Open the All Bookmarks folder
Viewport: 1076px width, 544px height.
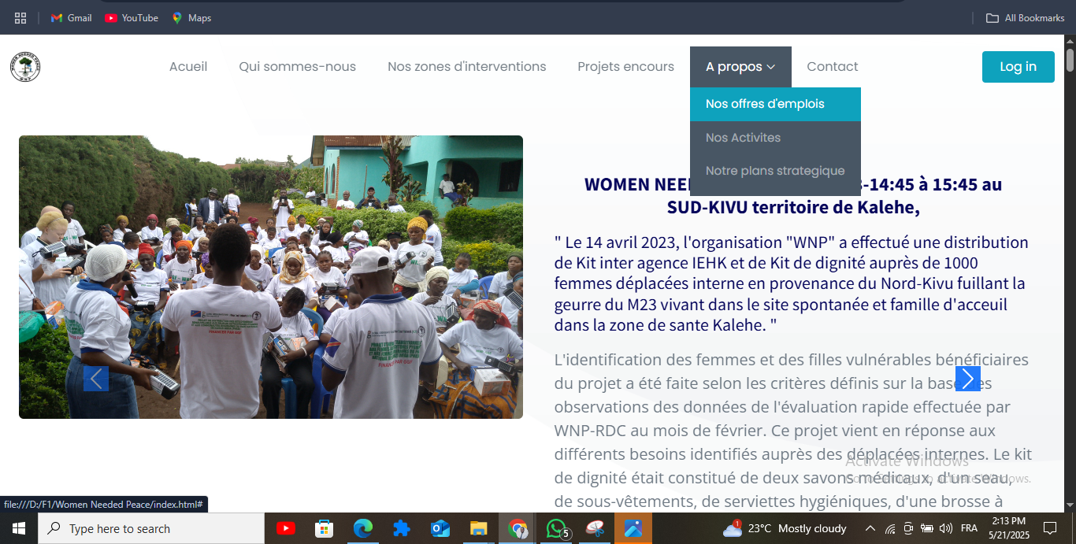click(1026, 17)
